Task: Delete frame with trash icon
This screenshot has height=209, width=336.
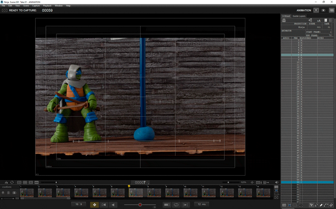Action: (x=8, y=193)
